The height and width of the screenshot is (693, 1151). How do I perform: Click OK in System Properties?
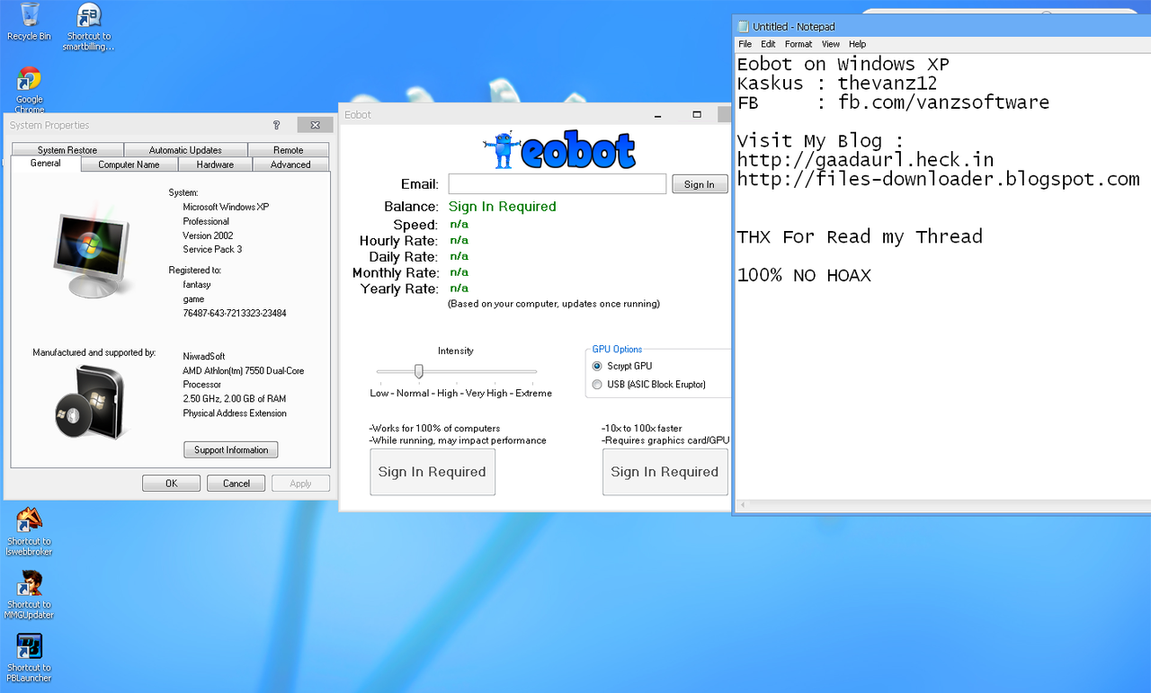171,484
